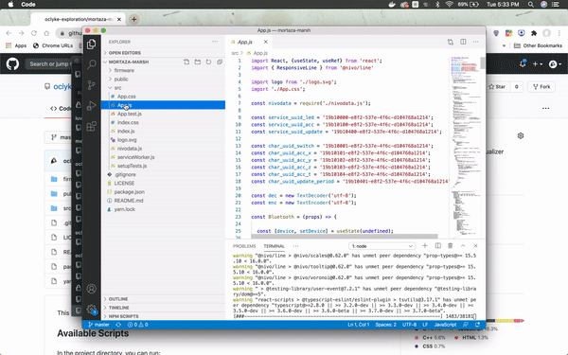Create a new file in MORTAZA-MARSH explorer

coord(186,62)
